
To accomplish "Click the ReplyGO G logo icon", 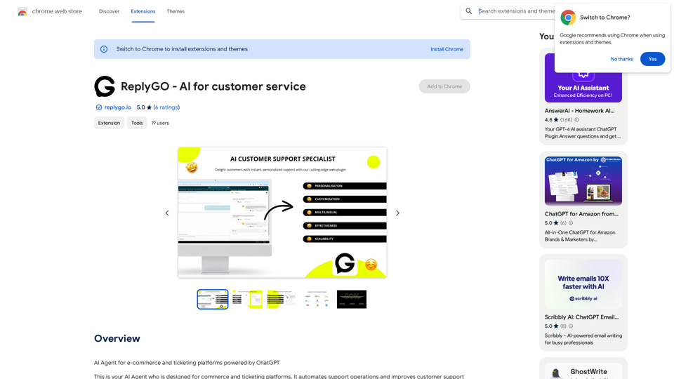I will coord(105,86).
